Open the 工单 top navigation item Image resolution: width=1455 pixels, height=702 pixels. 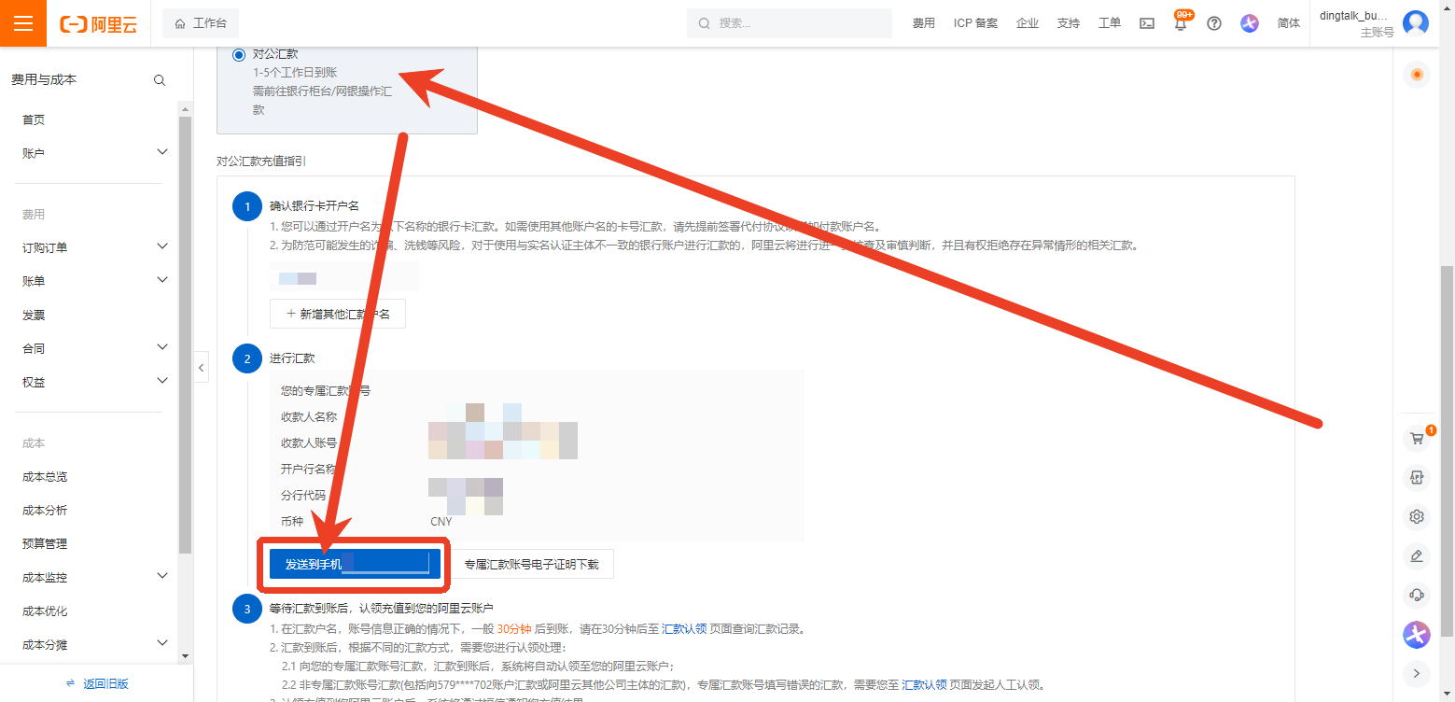(x=1110, y=23)
